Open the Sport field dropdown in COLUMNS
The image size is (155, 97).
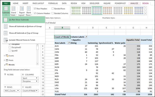click(37, 78)
